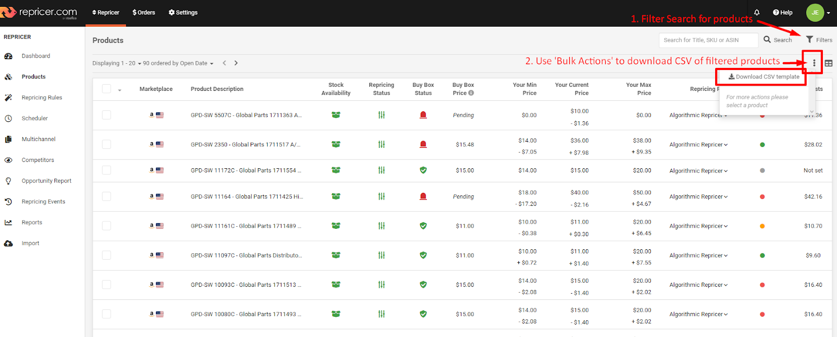Click stock availability icon for GPD-SW 5507C
Viewport: 837px width, 337px height.
point(336,115)
